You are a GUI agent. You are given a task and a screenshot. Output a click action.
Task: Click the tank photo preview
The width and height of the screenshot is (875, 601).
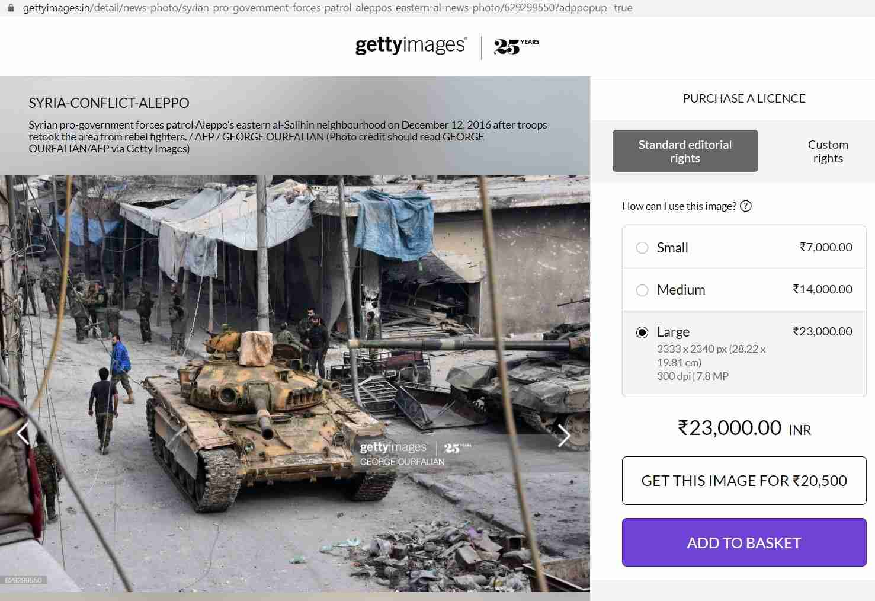(x=295, y=383)
